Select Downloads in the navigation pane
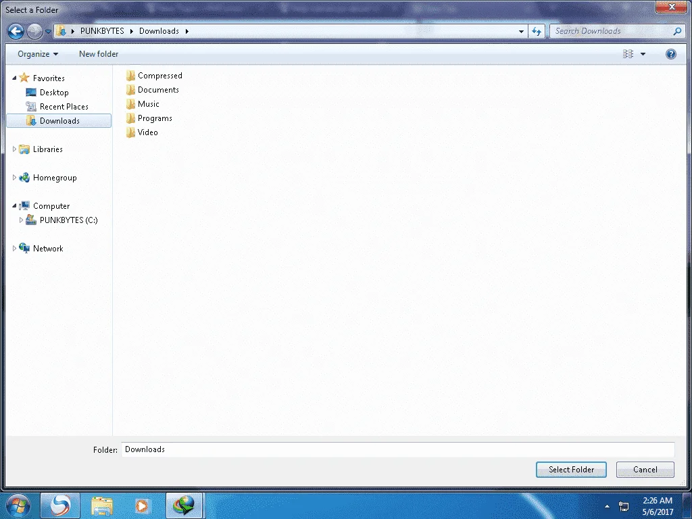692x519 pixels. coord(59,120)
